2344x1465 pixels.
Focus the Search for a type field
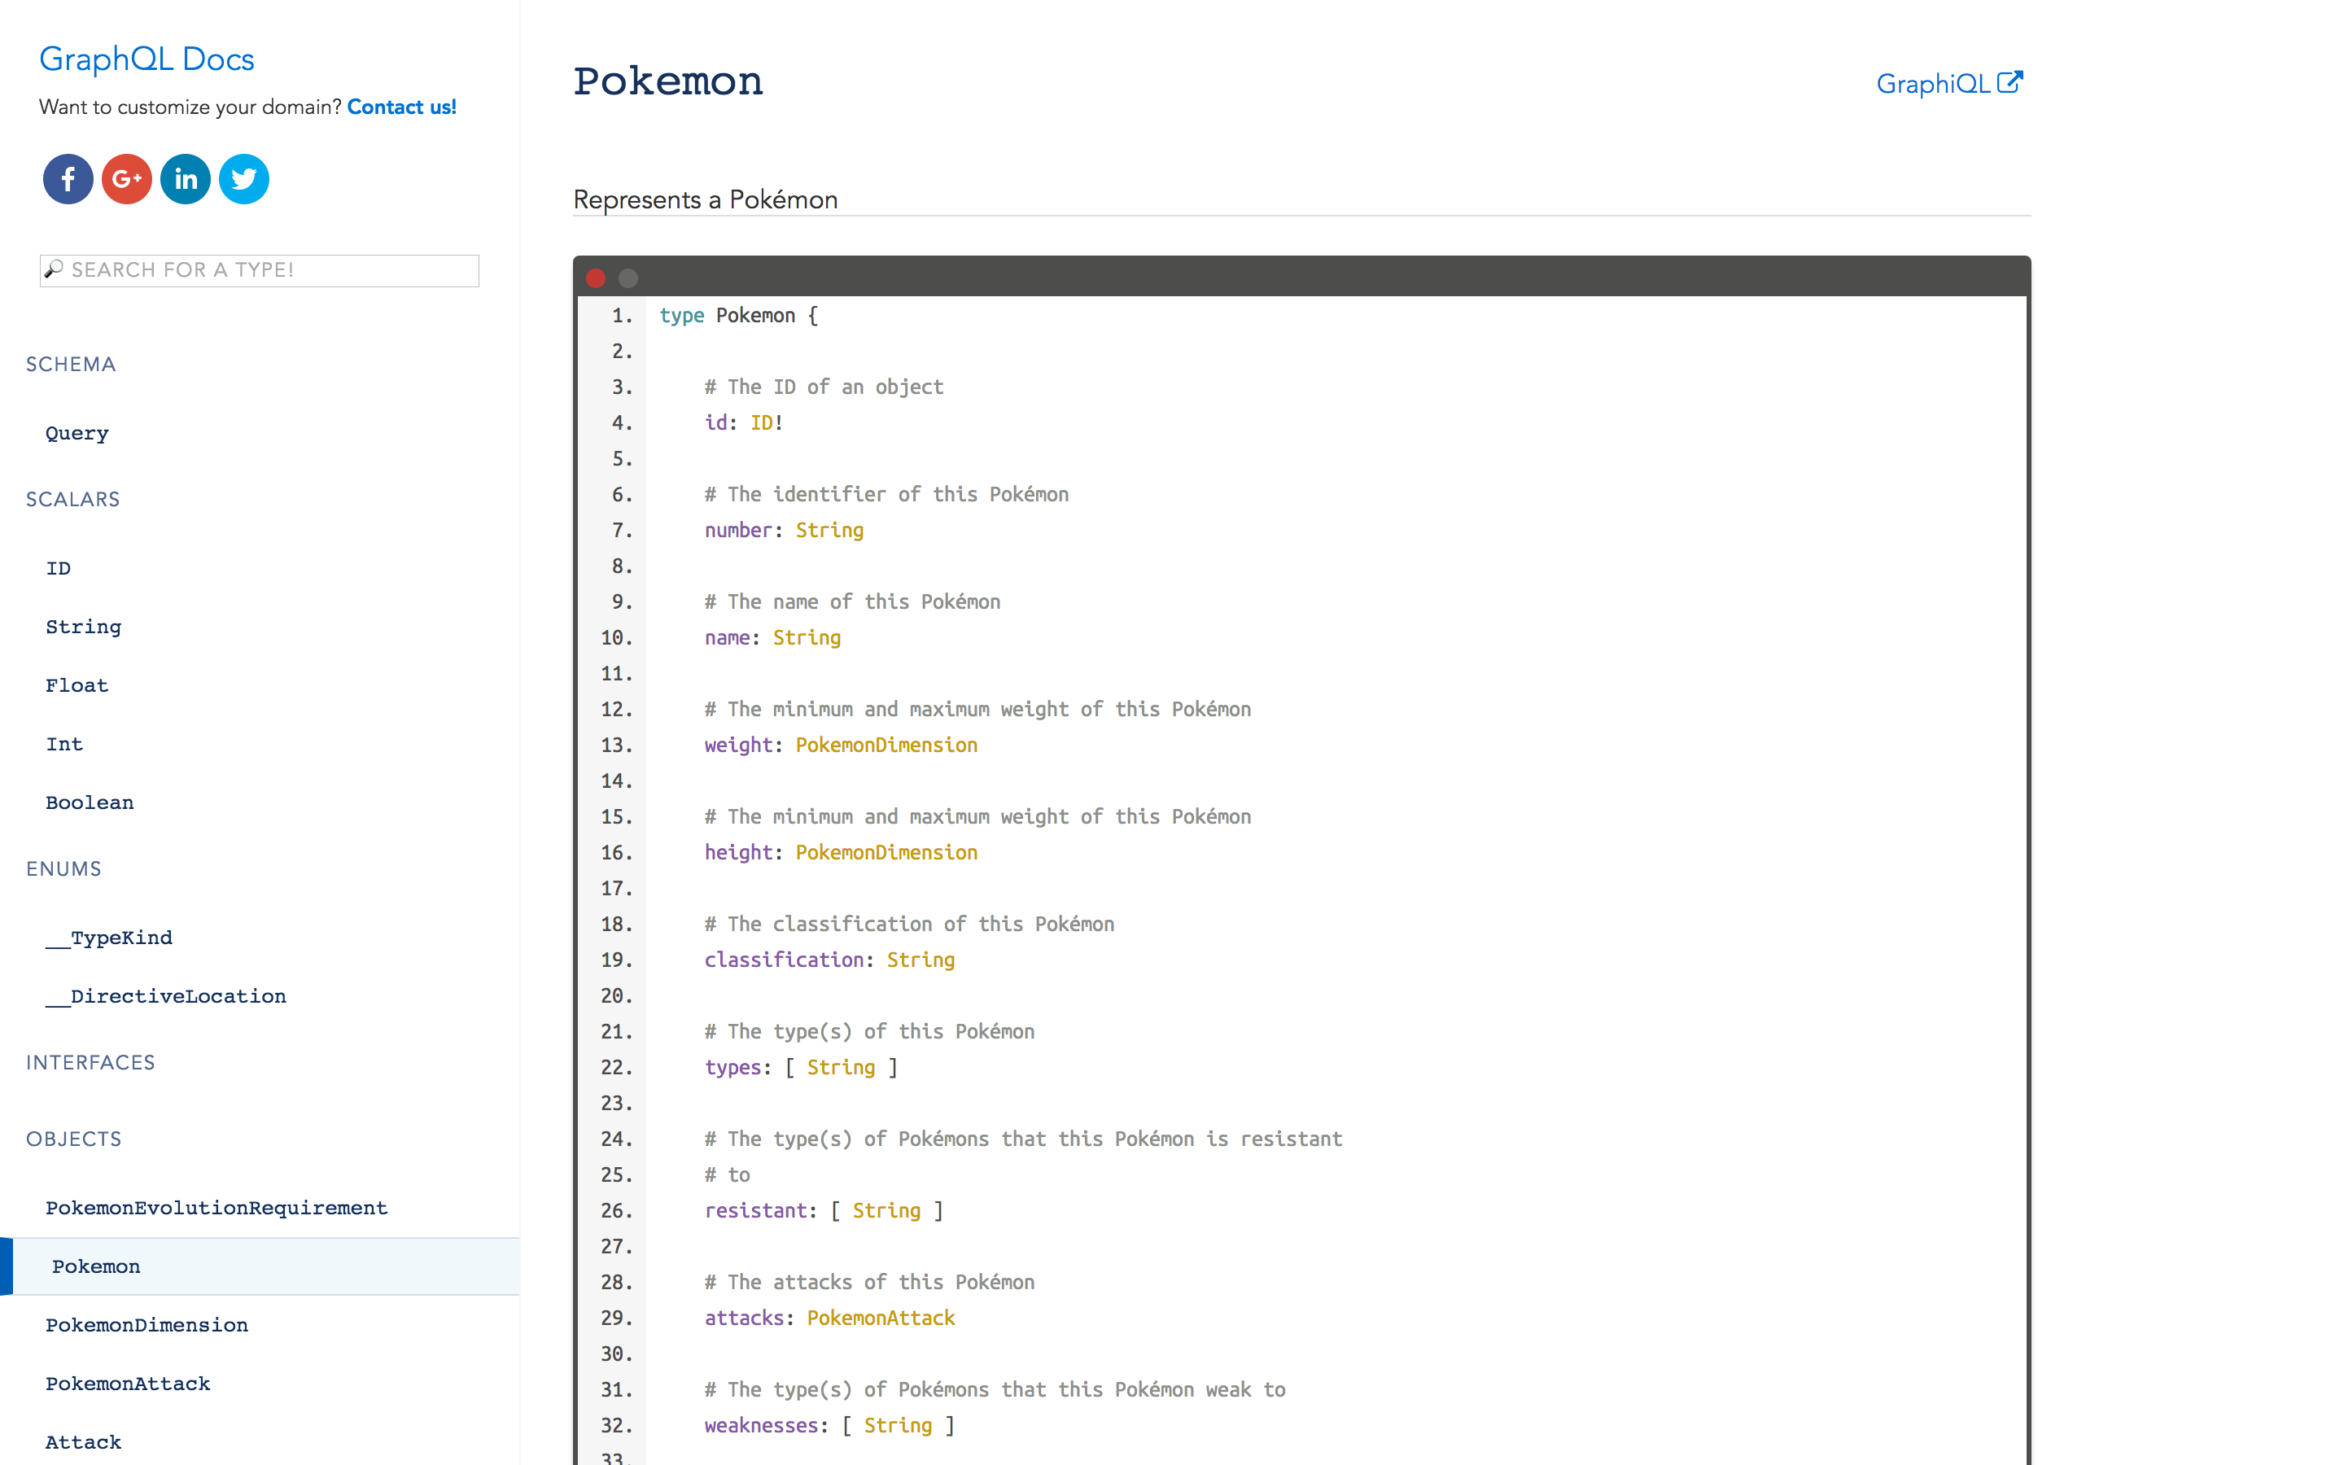click(271, 270)
